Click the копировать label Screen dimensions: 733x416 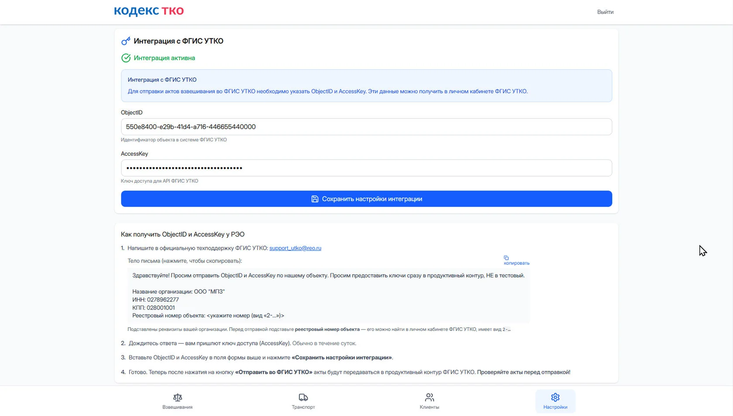(517, 263)
